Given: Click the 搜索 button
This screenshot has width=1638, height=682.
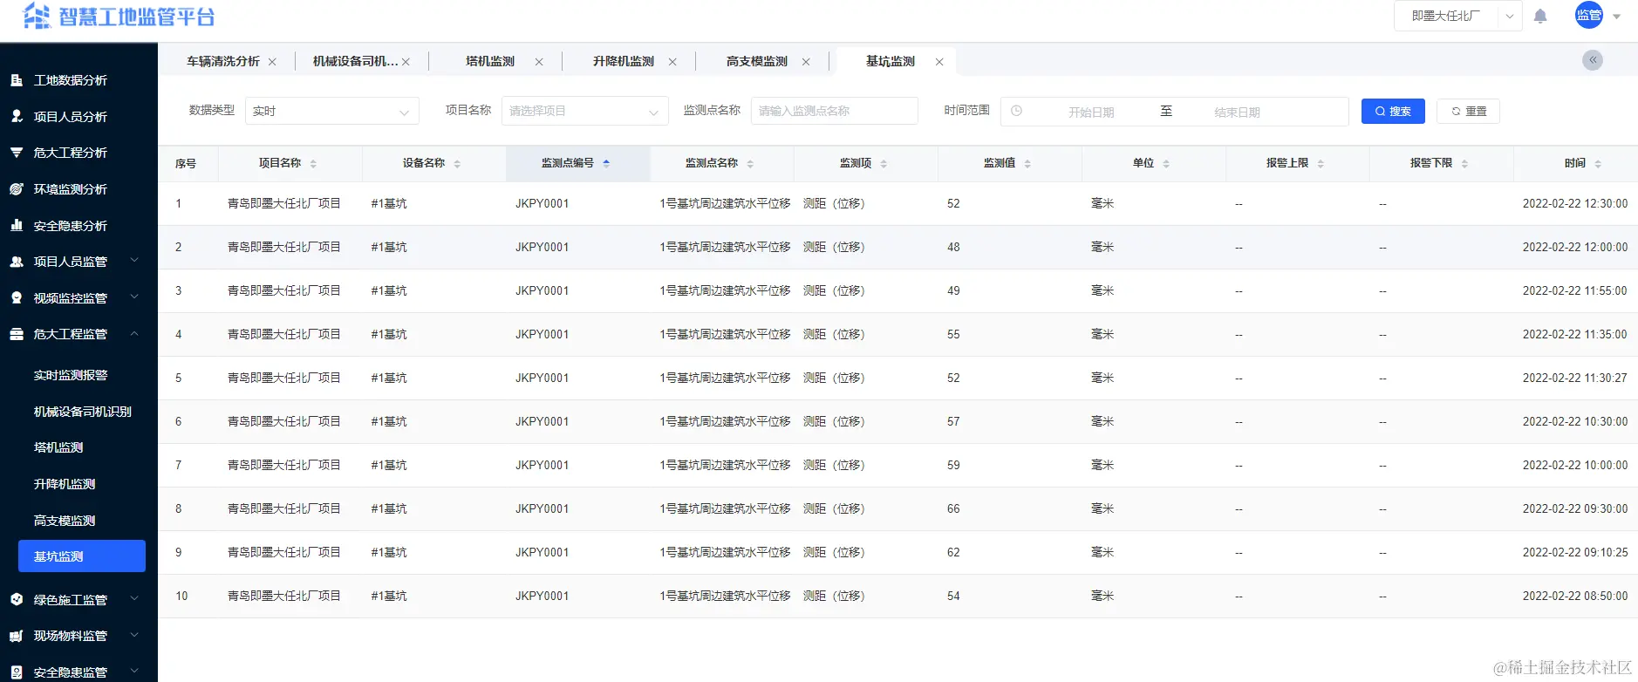Looking at the screenshot, I should click(x=1393, y=111).
